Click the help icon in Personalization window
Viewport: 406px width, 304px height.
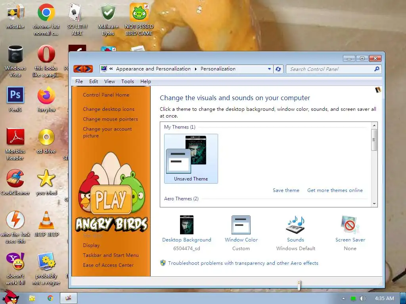click(378, 90)
